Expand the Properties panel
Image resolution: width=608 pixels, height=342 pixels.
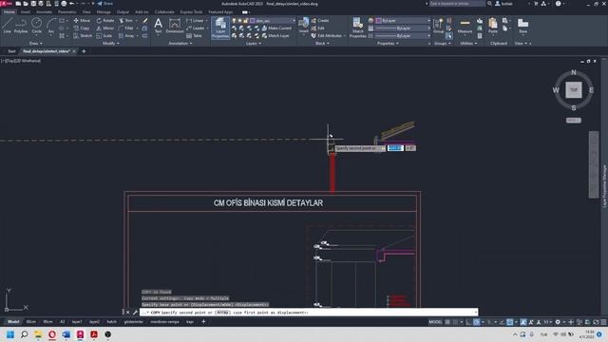coord(388,44)
